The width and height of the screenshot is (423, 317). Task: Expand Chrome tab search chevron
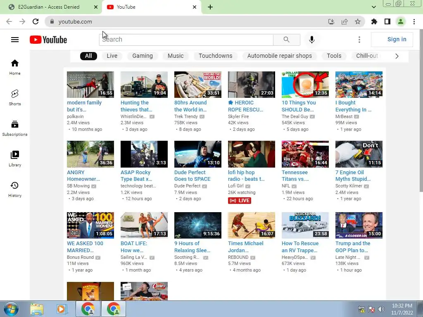373,7
